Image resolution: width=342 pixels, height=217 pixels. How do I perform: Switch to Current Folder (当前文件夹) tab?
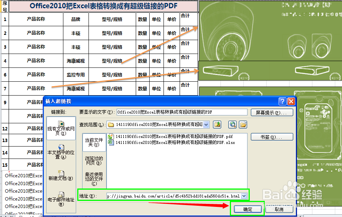click(x=94, y=142)
